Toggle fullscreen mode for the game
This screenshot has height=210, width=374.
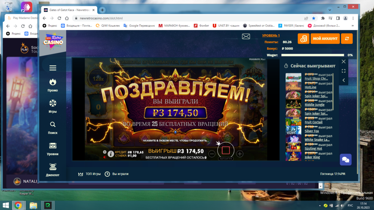coord(343,71)
